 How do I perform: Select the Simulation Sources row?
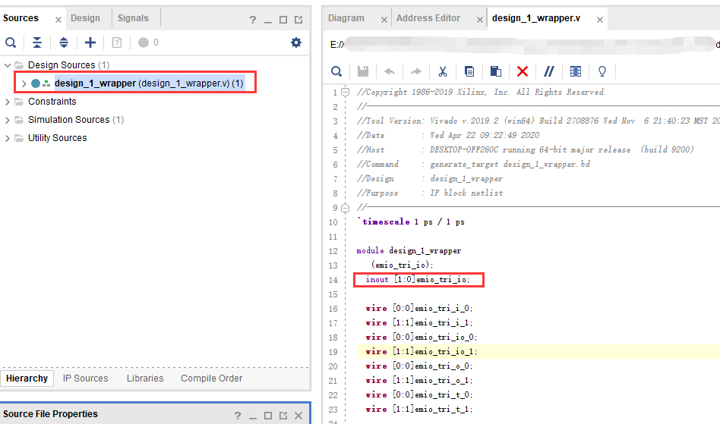point(76,120)
